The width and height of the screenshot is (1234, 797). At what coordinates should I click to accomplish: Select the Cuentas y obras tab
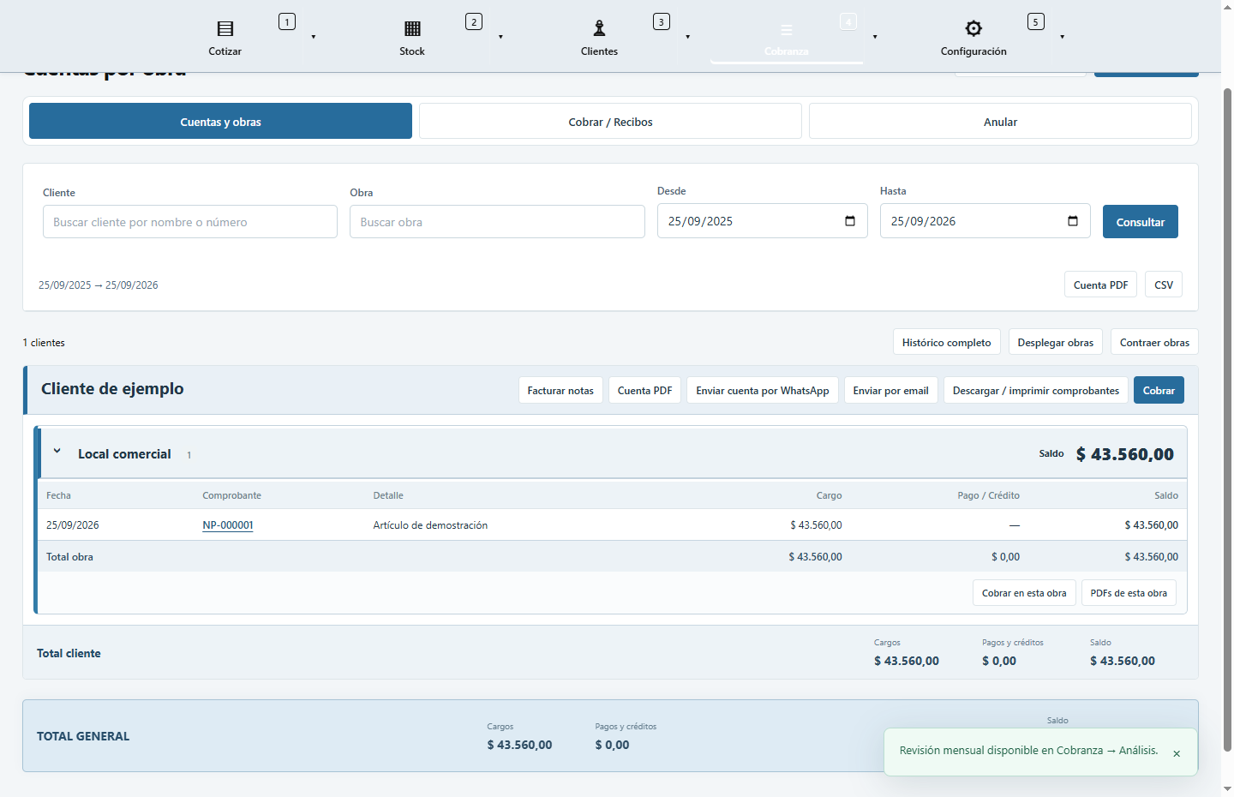pos(220,121)
